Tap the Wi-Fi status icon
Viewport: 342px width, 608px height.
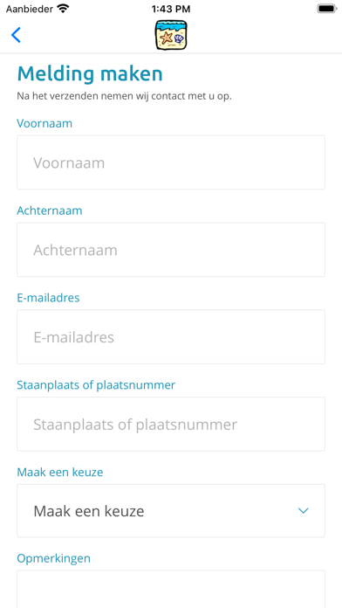(x=62, y=8)
